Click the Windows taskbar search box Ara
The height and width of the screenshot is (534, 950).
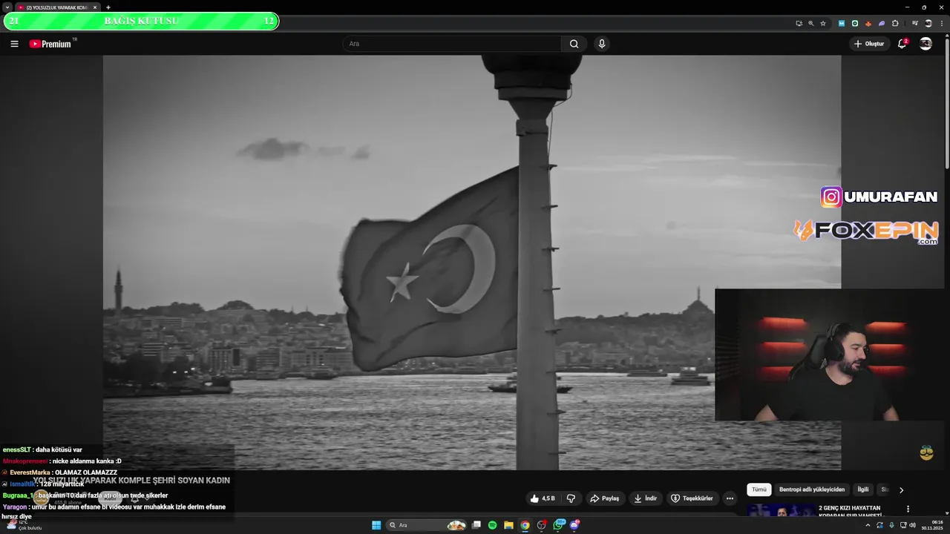coord(427,525)
